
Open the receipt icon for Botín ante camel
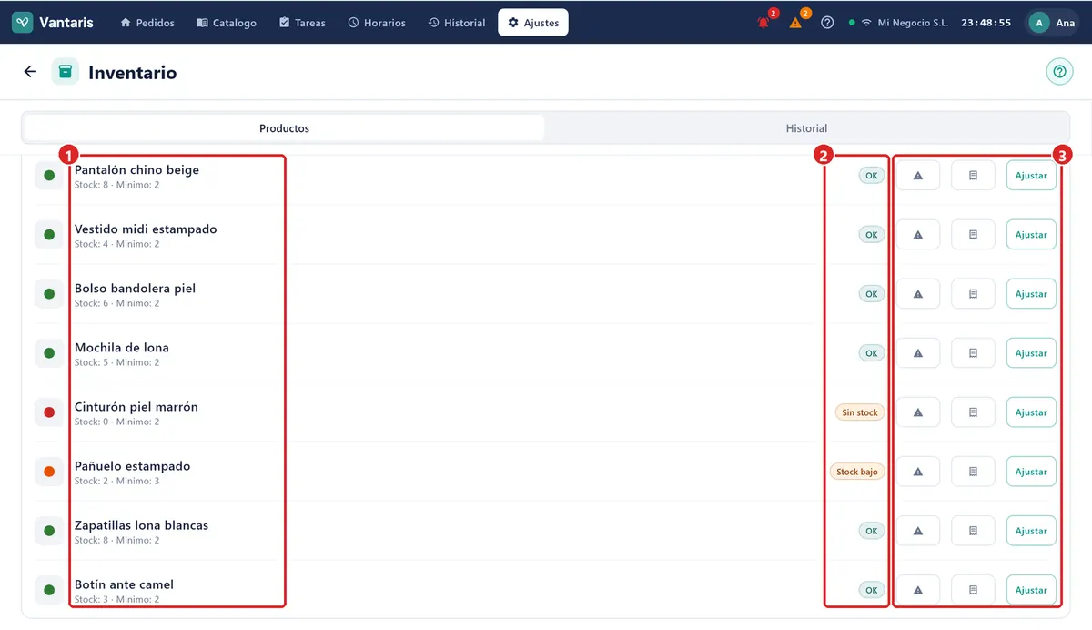973,590
